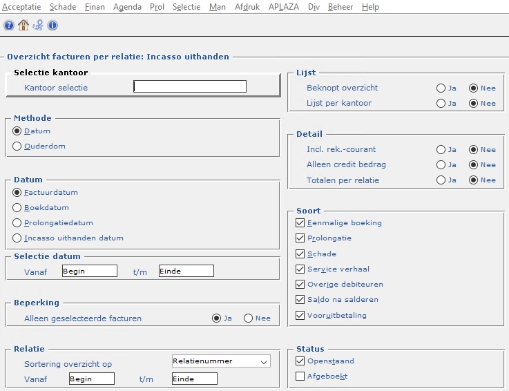The height and width of the screenshot is (391, 509).
Task: Click the running person icon in toolbar
Action: click(x=38, y=26)
